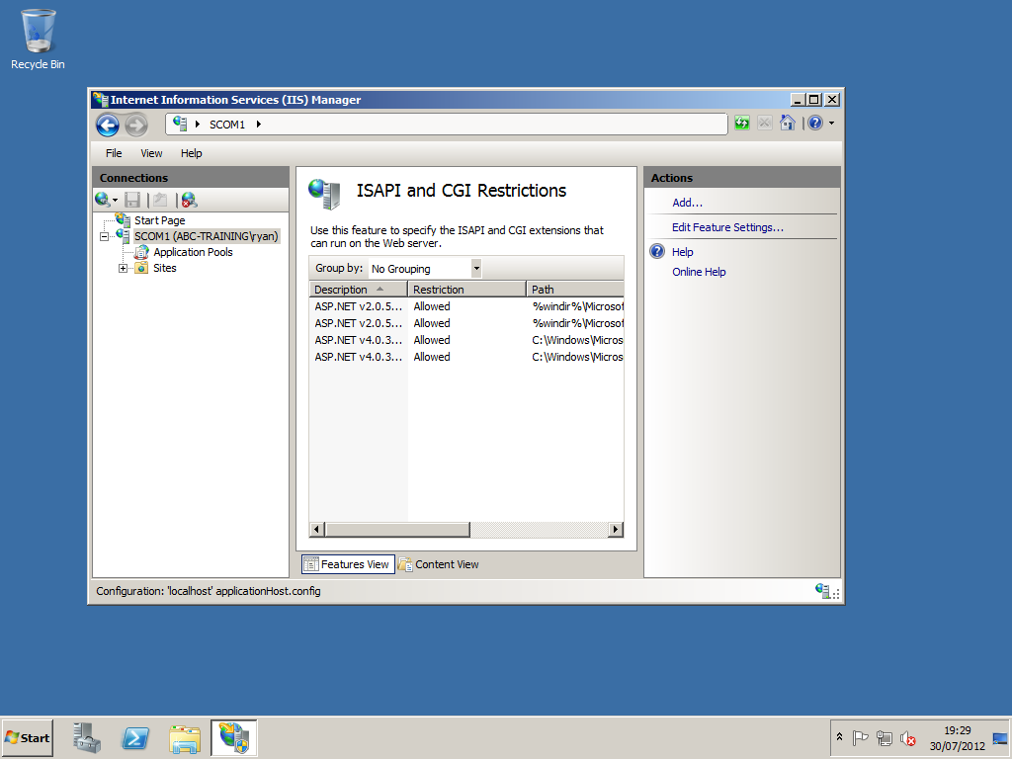Select SCOM1 in the address breadcrumb
Screen dimensions: 1012x759
click(227, 125)
